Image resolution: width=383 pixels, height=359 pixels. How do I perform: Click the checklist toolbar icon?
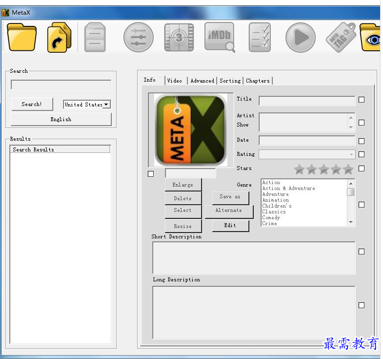260,38
